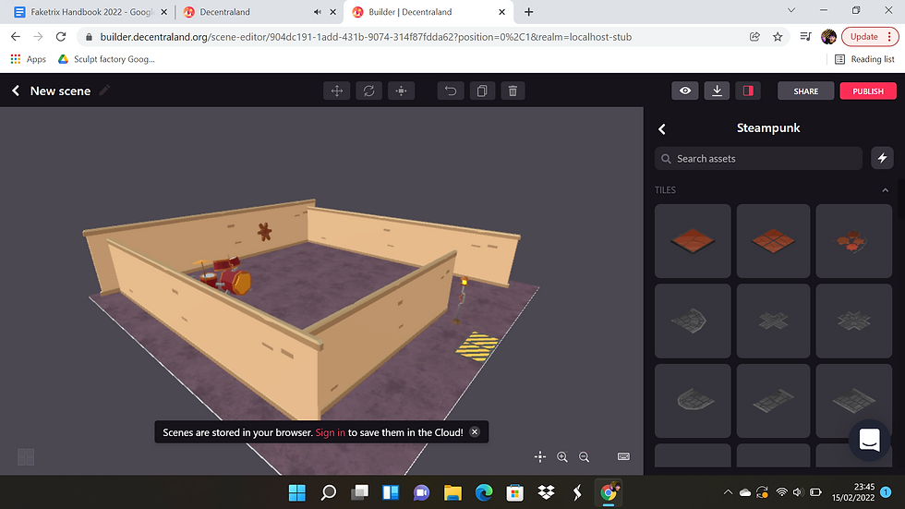
Task: Select the gray half-round tile in third row
Action: [x=693, y=400]
